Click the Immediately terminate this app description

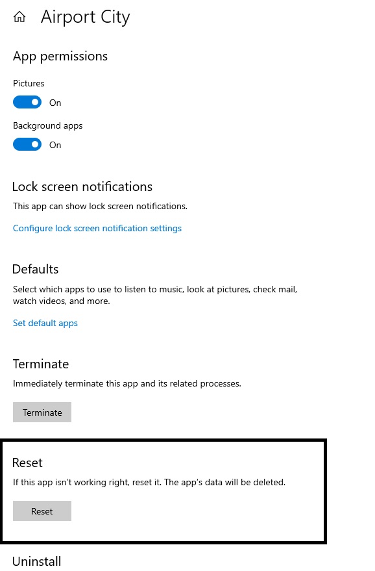pos(127,383)
